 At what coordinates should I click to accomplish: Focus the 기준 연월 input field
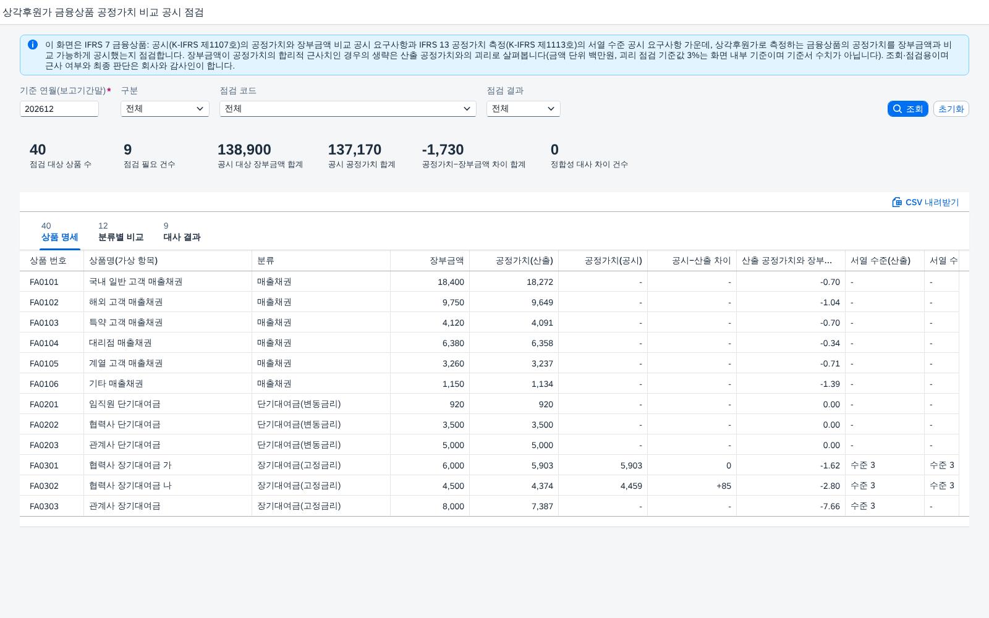59,109
